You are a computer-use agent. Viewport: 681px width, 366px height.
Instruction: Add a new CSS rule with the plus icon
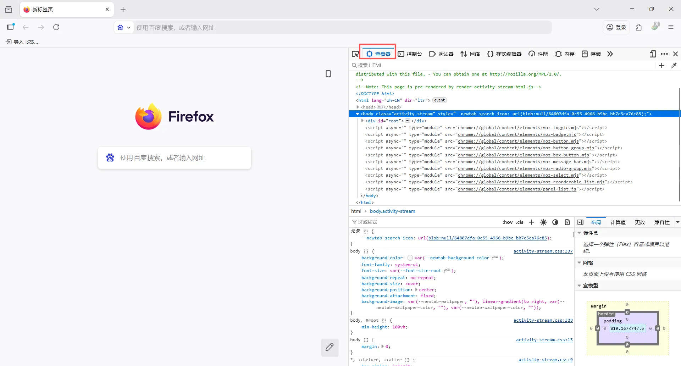(x=531, y=222)
